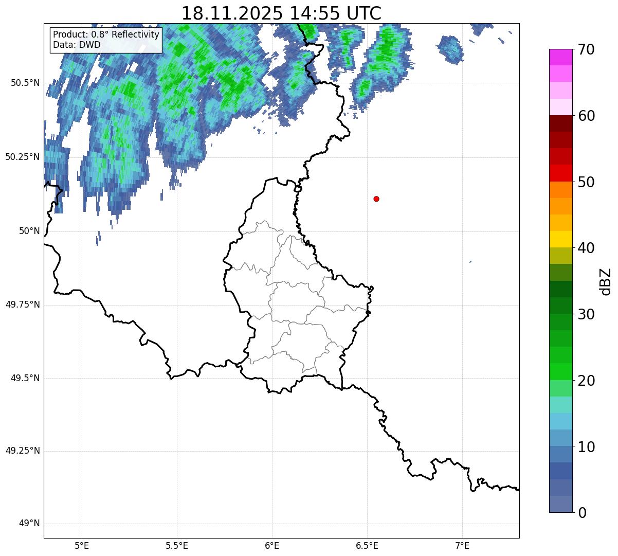
Task: Click the 49.25°N latitude label
Action: click(x=23, y=451)
